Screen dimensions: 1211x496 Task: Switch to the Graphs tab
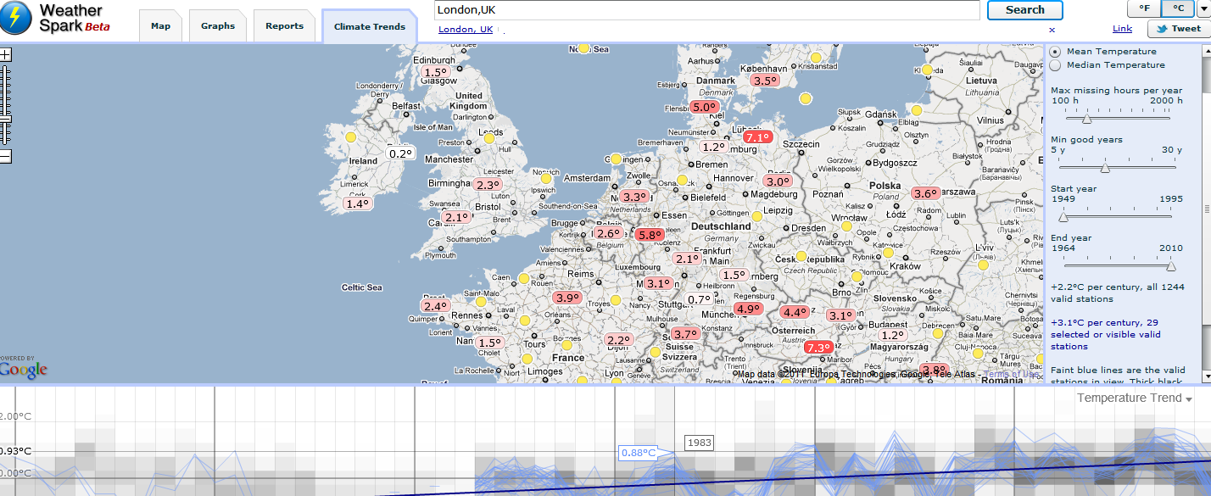click(x=217, y=25)
